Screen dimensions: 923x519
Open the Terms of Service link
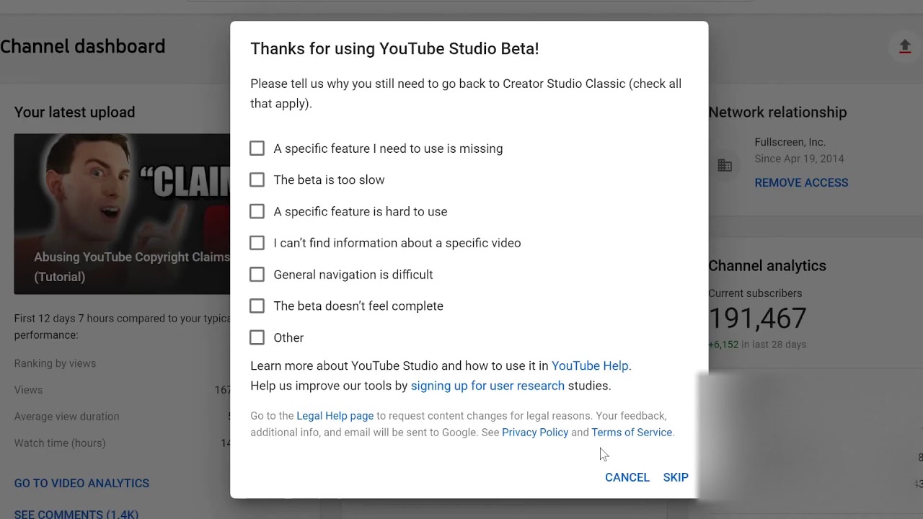click(x=632, y=432)
